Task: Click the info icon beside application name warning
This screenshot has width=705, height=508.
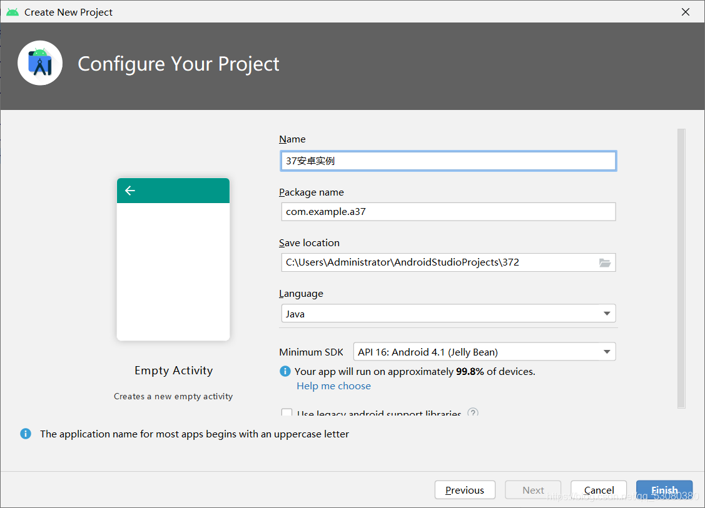Action: [26, 434]
